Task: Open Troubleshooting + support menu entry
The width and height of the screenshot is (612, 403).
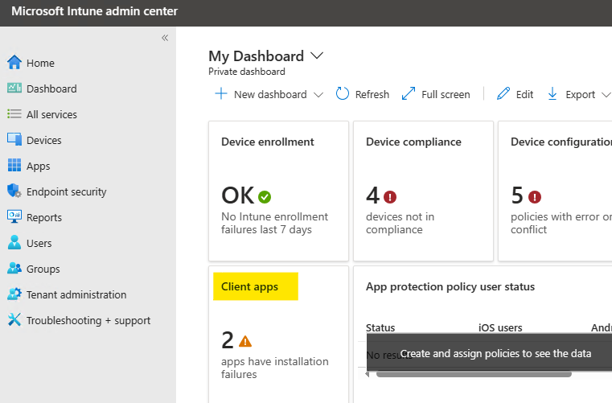Action: click(88, 321)
